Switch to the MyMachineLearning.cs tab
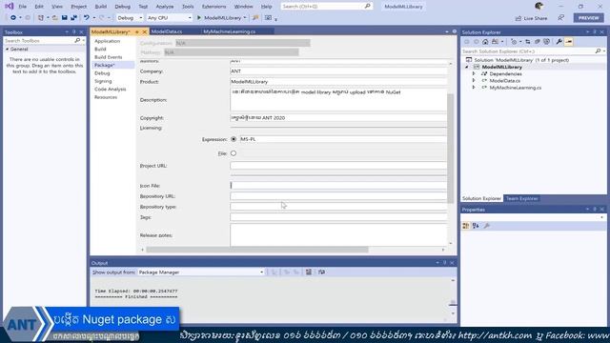The image size is (610, 343). point(230,31)
